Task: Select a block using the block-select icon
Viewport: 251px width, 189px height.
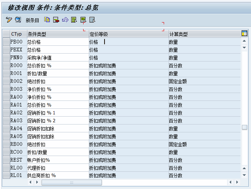Action: click(x=83, y=20)
